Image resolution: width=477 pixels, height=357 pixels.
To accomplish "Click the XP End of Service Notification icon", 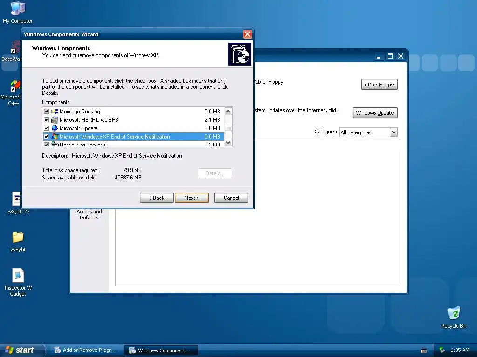I will tap(55, 137).
